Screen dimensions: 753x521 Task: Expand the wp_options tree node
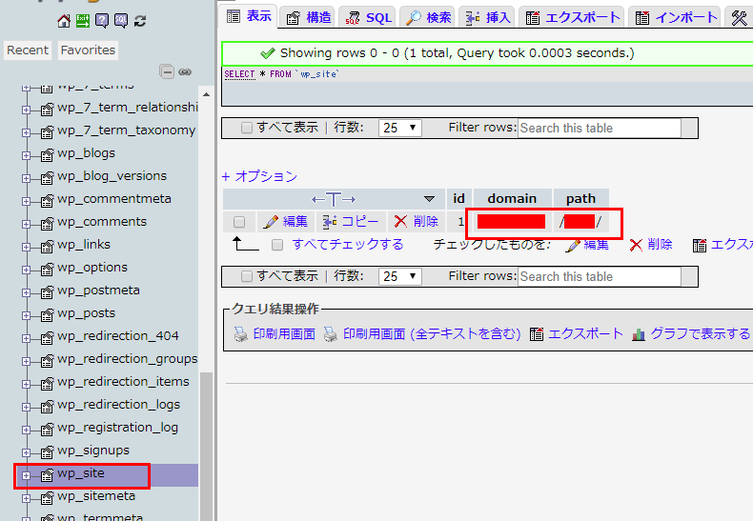(x=26, y=269)
